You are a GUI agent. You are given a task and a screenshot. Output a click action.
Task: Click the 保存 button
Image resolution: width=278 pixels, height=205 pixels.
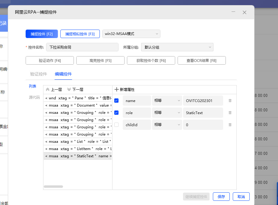point(221,197)
